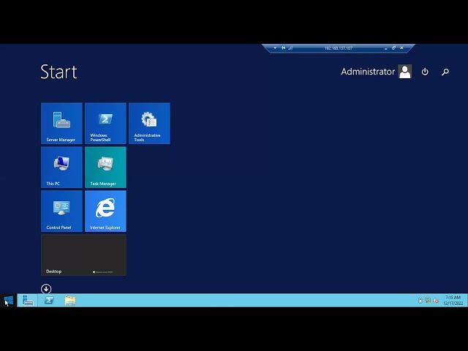Screen dimensions: 468x351
Task: Click the 192.168.137.107 connection bar title
Action: pos(338,48)
